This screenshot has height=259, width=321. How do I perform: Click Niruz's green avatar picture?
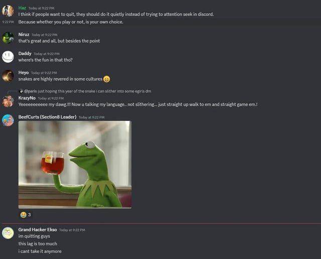[x=8, y=38]
